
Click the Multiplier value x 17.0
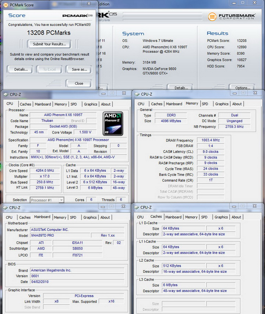pyautogui.click(x=45, y=176)
